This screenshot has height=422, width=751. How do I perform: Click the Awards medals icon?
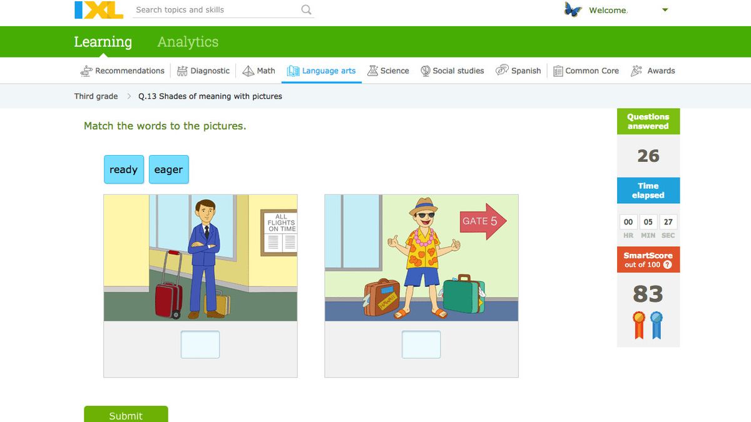pyautogui.click(x=635, y=71)
